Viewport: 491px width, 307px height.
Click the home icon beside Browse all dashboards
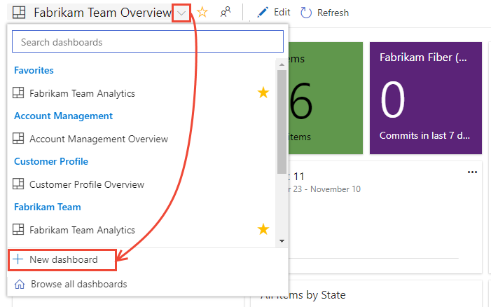(x=20, y=284)
